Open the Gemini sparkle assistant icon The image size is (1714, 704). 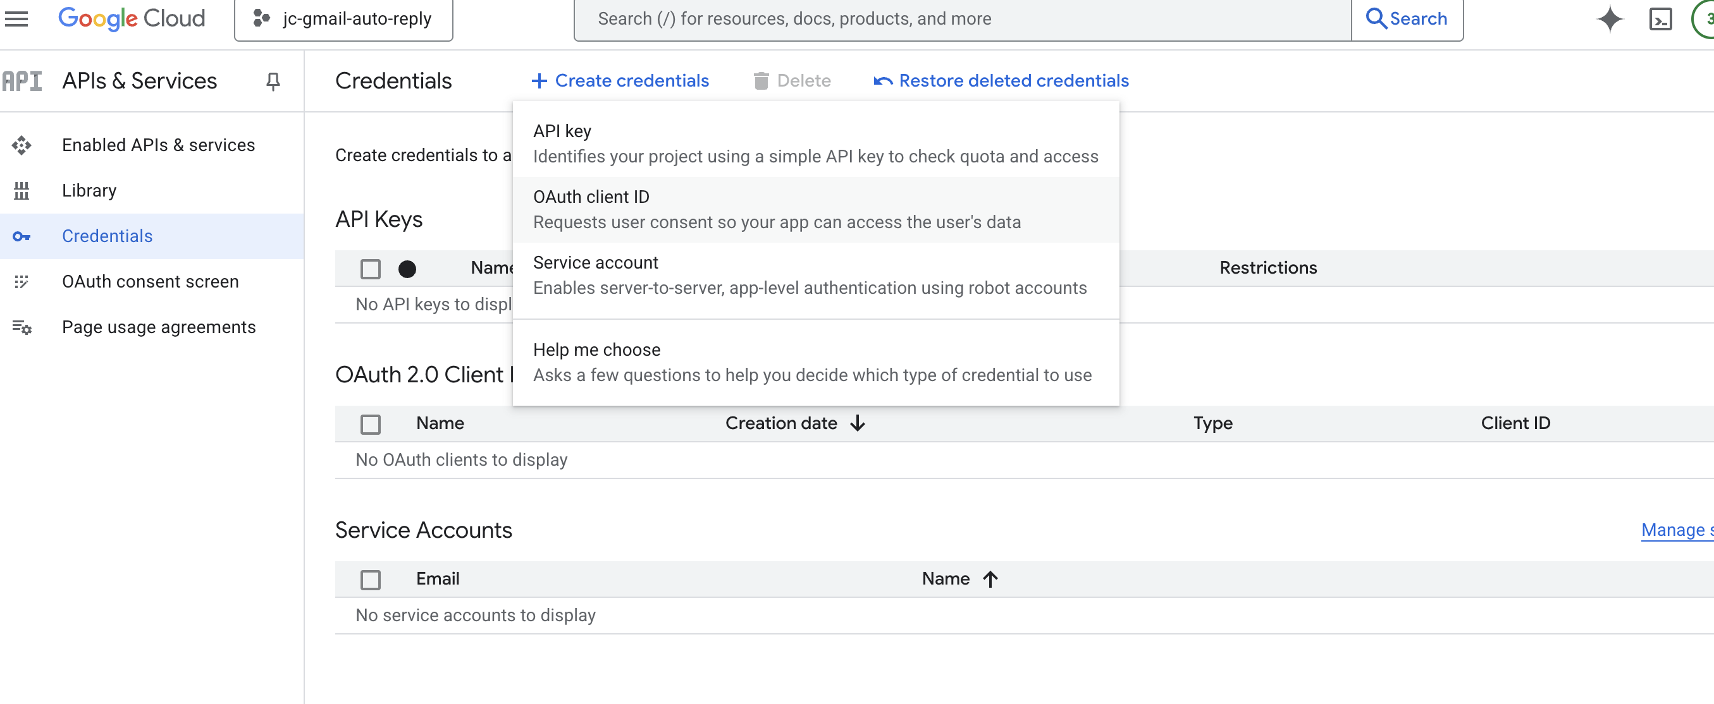click(x=1610, y=18)
